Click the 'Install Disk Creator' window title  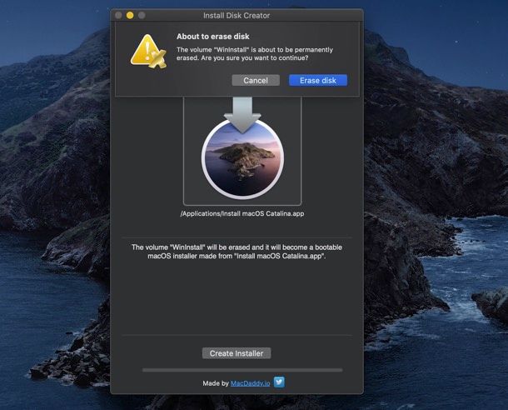pos(237,16)
